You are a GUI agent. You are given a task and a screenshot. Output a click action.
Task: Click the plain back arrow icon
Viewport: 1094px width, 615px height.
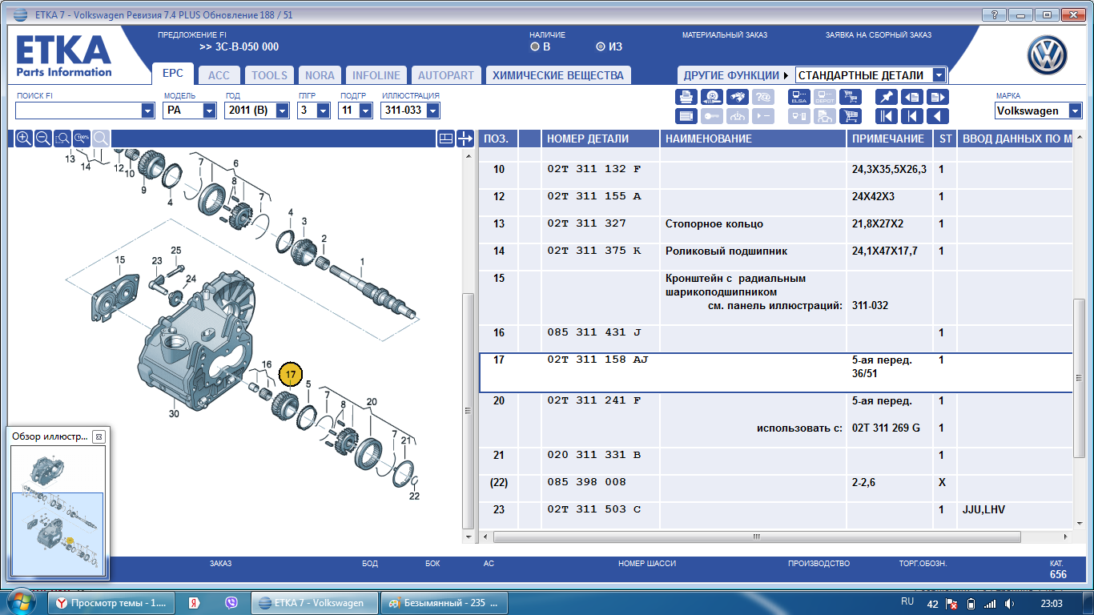[x=938, y=116]
